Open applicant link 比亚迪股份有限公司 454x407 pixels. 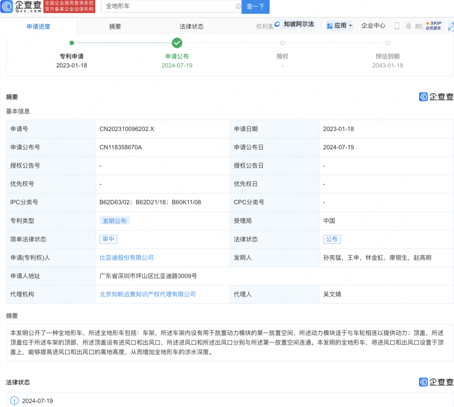click(128, 257)
